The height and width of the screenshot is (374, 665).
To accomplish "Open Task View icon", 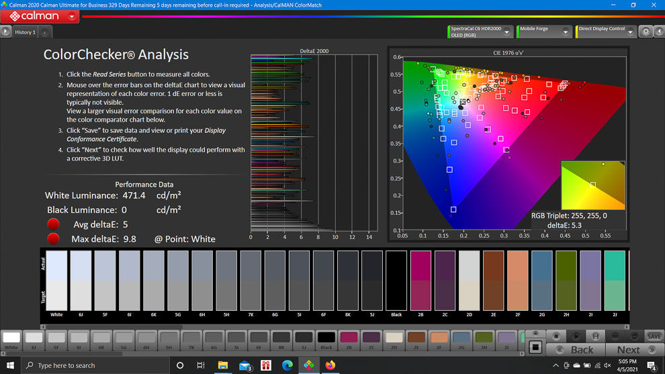I will 201,365.
